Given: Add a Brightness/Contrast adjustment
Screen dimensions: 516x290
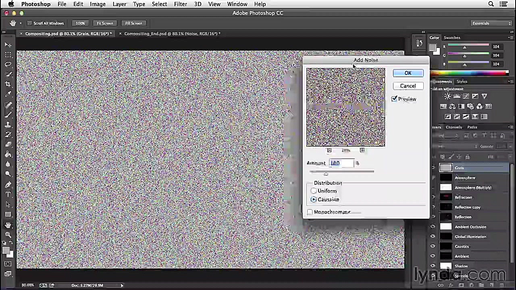Looking at the screenshot, I should coord(447,96).
